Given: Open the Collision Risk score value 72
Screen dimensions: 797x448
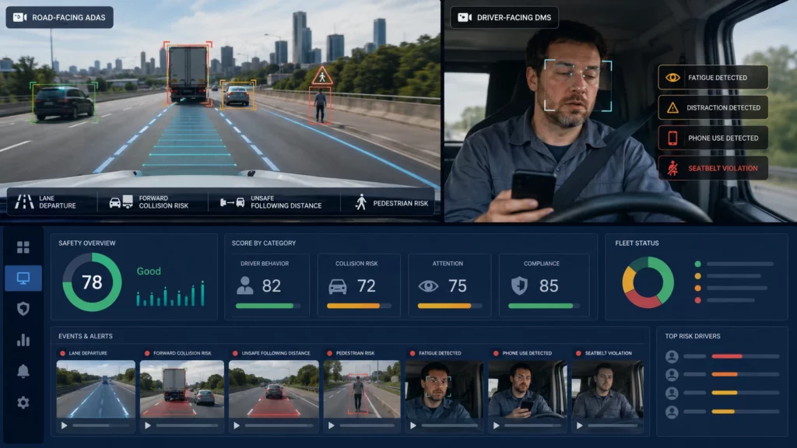Looking at the screenshot, I should [x=366, y=286].
